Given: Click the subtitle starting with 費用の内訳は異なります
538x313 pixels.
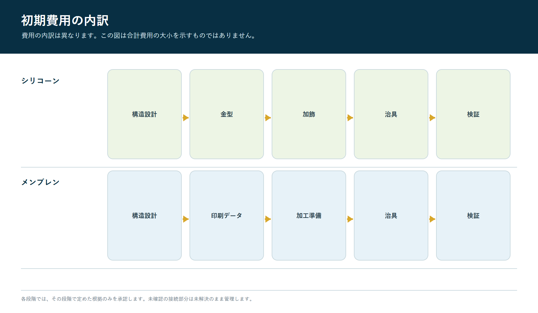Looking at the screenshot, I should tap(139, 35).
